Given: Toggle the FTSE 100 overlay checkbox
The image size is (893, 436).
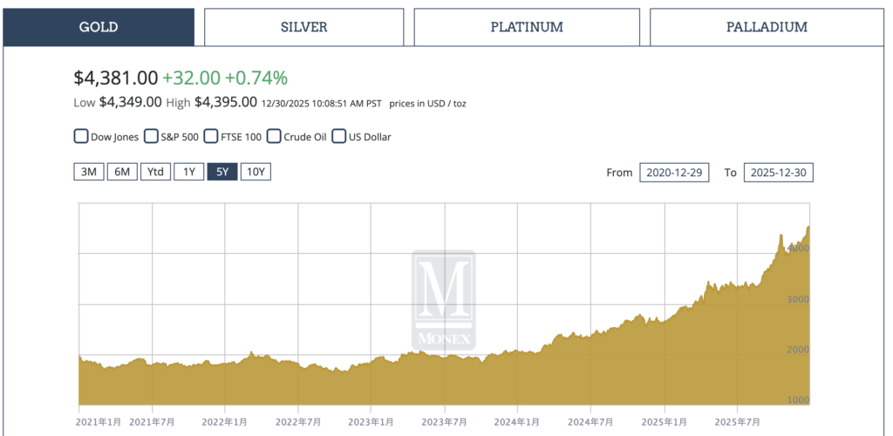Looking at the screenshot, I should coord(213,137).
